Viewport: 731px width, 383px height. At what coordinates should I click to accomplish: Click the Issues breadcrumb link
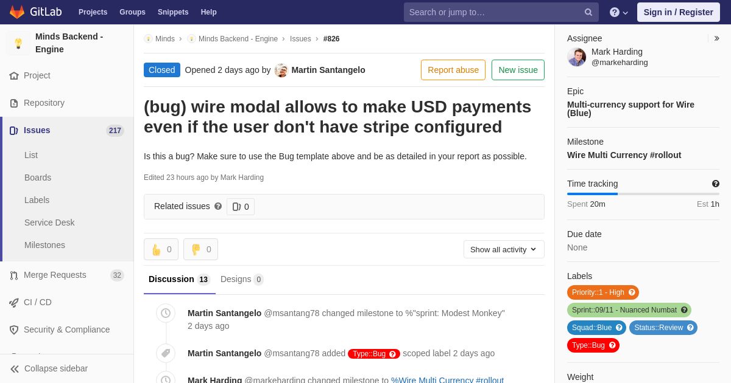point(300,39)
